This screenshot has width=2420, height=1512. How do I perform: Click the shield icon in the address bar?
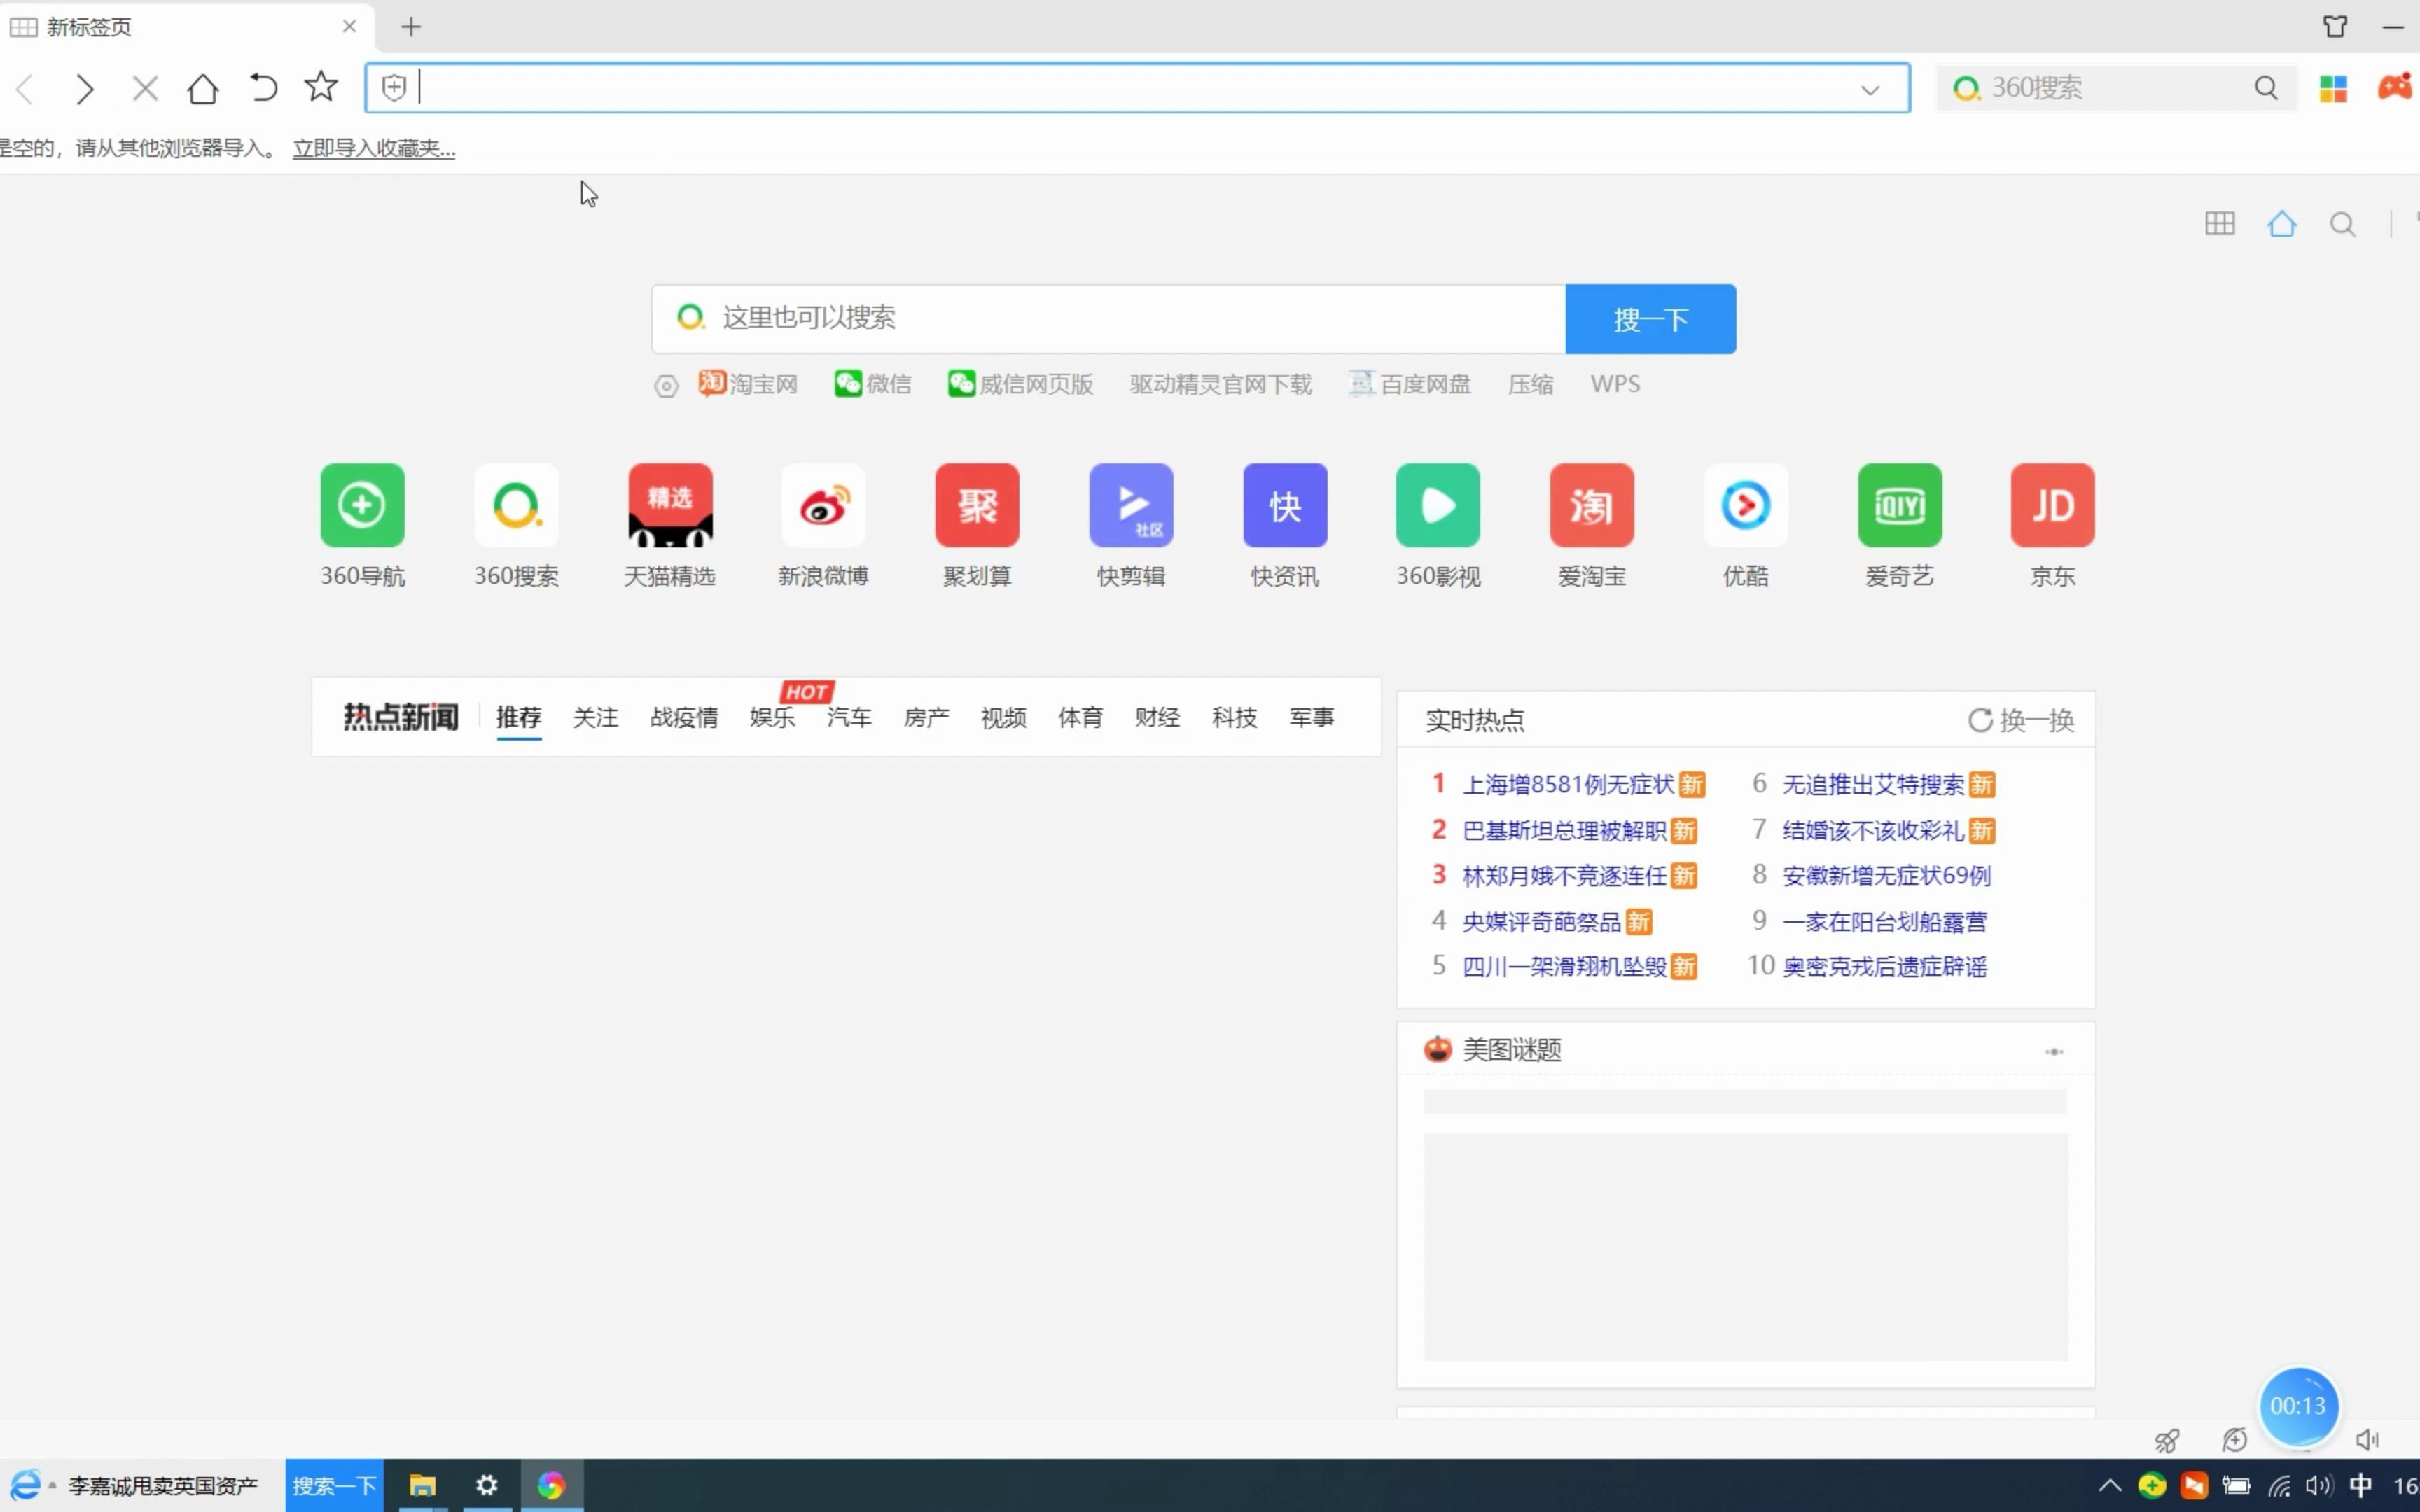click(x=394, y=88)
